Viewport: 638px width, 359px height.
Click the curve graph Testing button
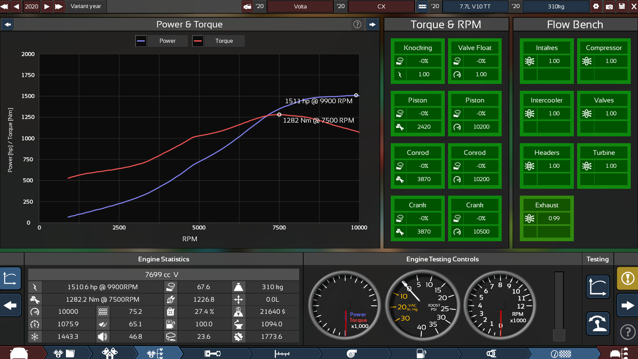pos(598,287)
